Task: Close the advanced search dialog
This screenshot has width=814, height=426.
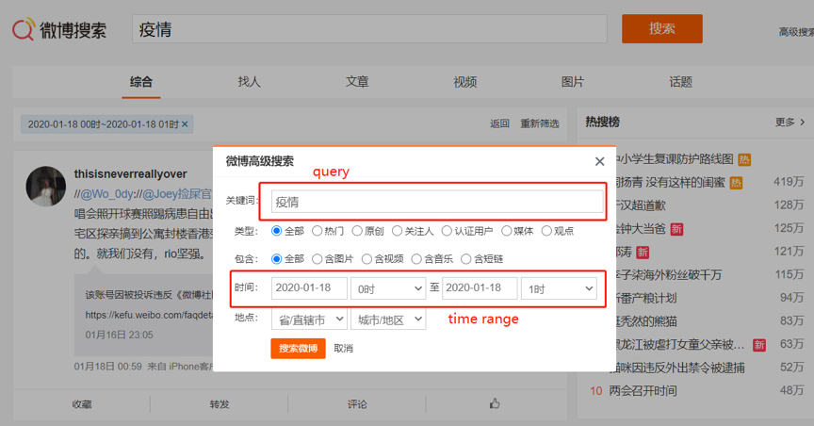Action: point(599,161)
